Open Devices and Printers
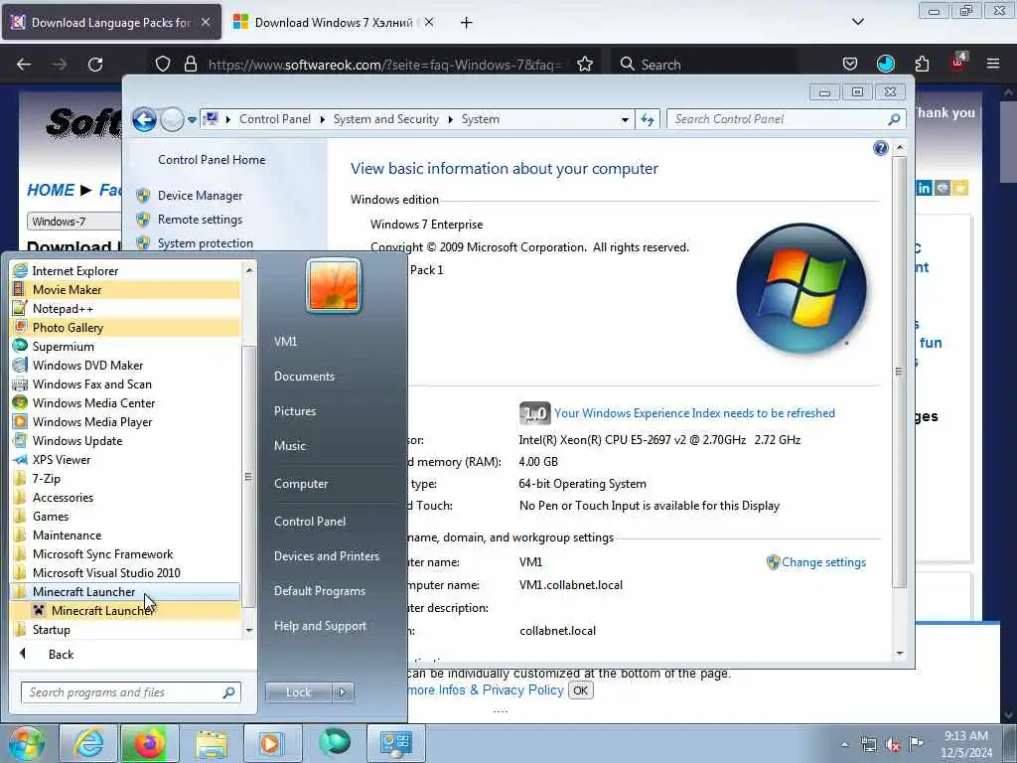 pos(327,556)
